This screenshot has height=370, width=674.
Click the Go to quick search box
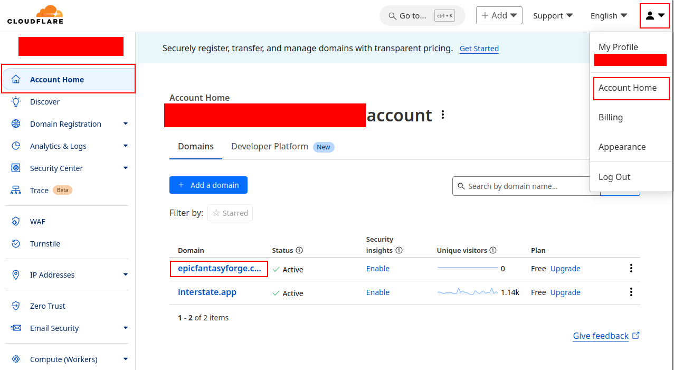[x=422, y=16]
